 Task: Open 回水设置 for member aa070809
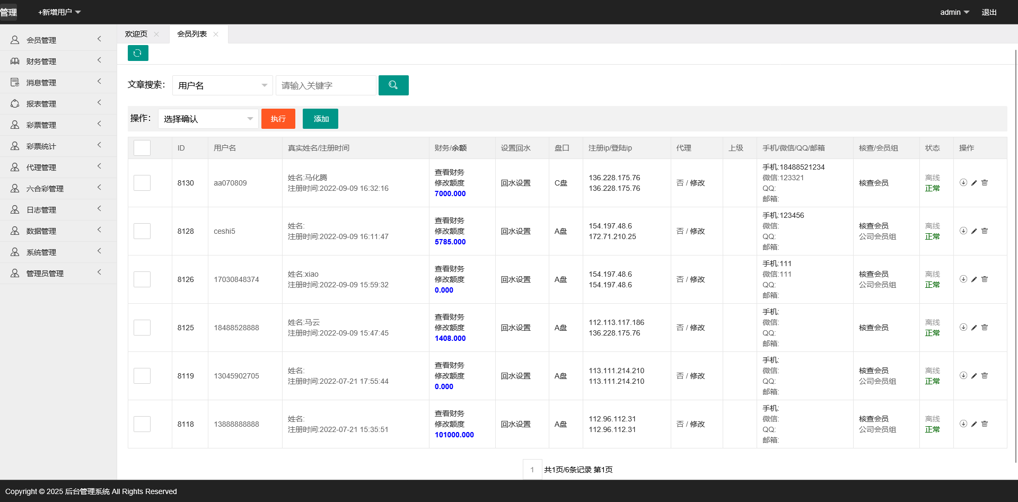[515, 183]
